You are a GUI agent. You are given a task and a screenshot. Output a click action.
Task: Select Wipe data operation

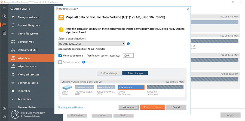point(31,58)
